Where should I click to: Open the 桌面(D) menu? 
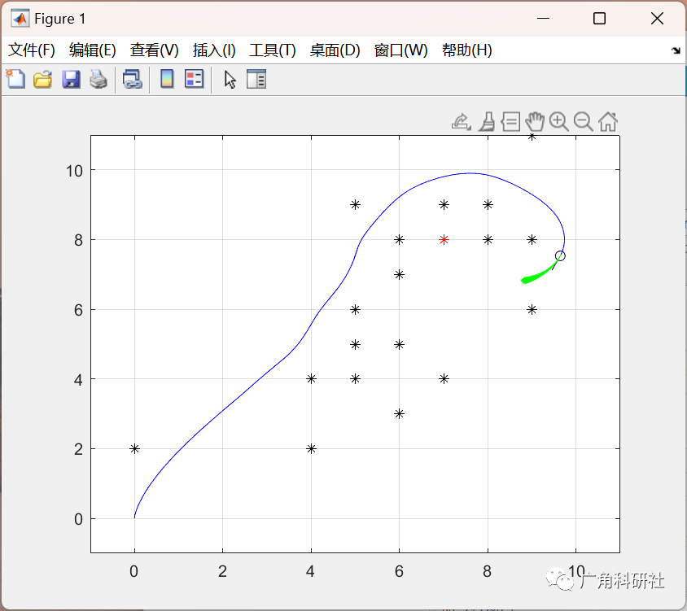335,50
